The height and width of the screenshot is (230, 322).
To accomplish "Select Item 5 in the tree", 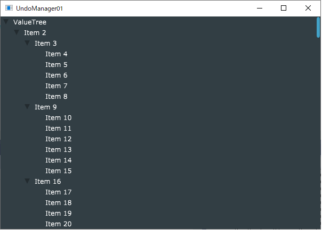I will click(x=57, y=65).
